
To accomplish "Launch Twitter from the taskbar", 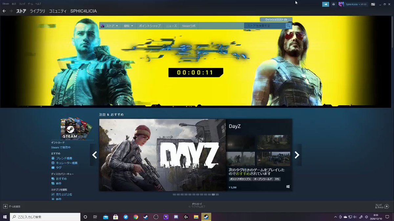I will (x=125, y=217).
